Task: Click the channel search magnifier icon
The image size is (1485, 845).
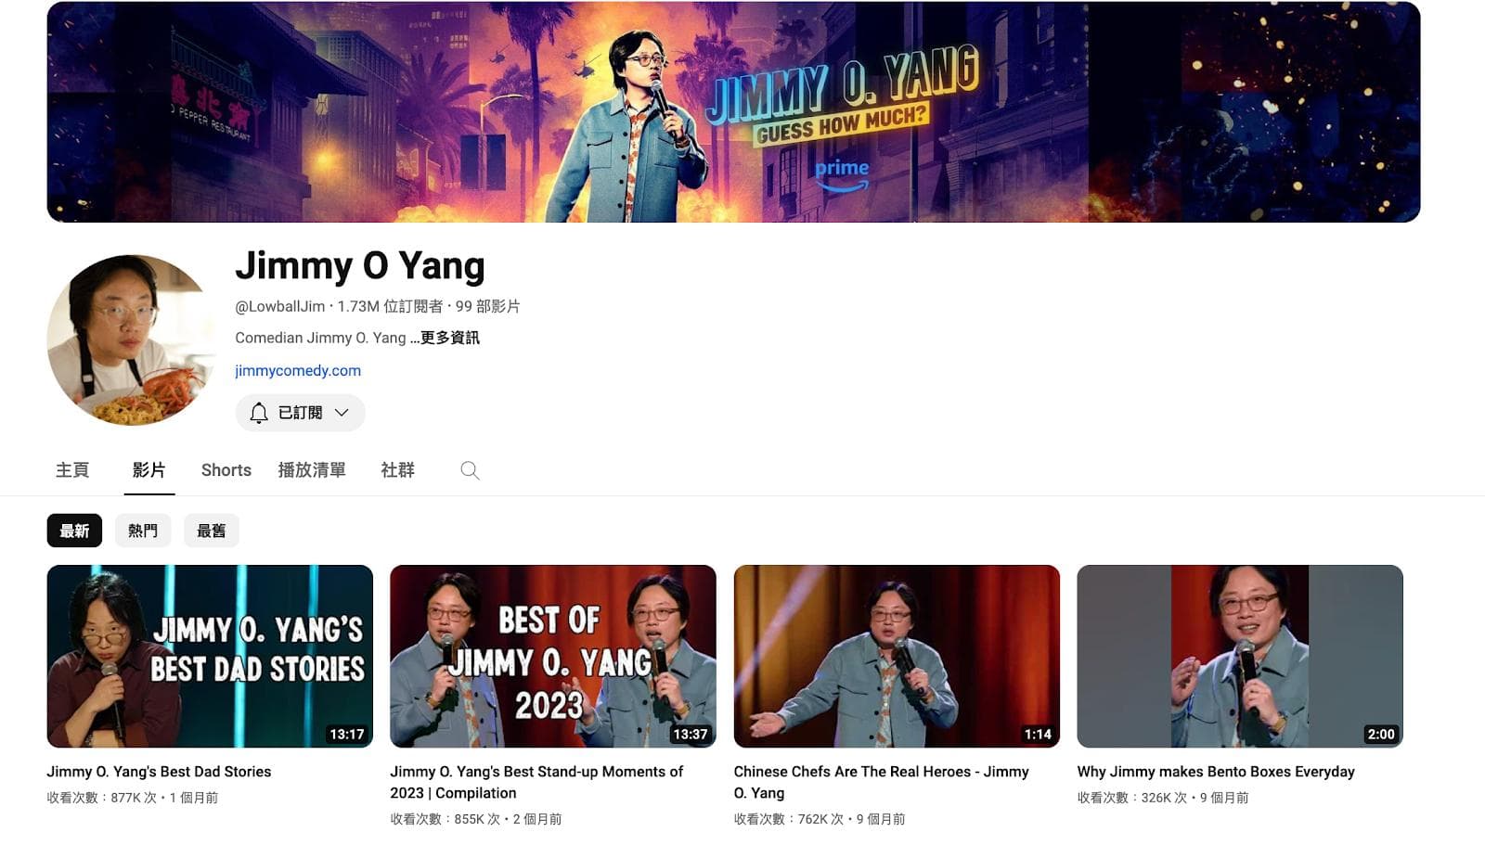Action: pos(470,470)
